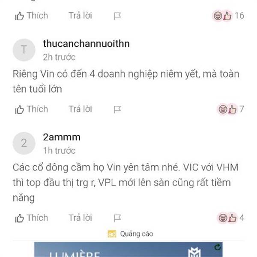257x257 pixels.
Task: Click the haha emoji on the 7-reaction comment
Action: coord(223,109)
